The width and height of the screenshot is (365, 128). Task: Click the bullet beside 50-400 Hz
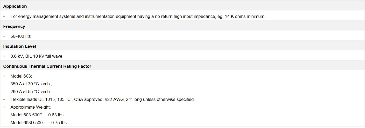click(x=4, y=36)
